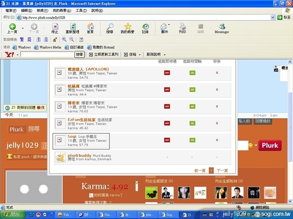Screen dimensions: 293x219
Task: Remove 噗浪達人 (APOLLON) with the x icon
Action: 217,73
